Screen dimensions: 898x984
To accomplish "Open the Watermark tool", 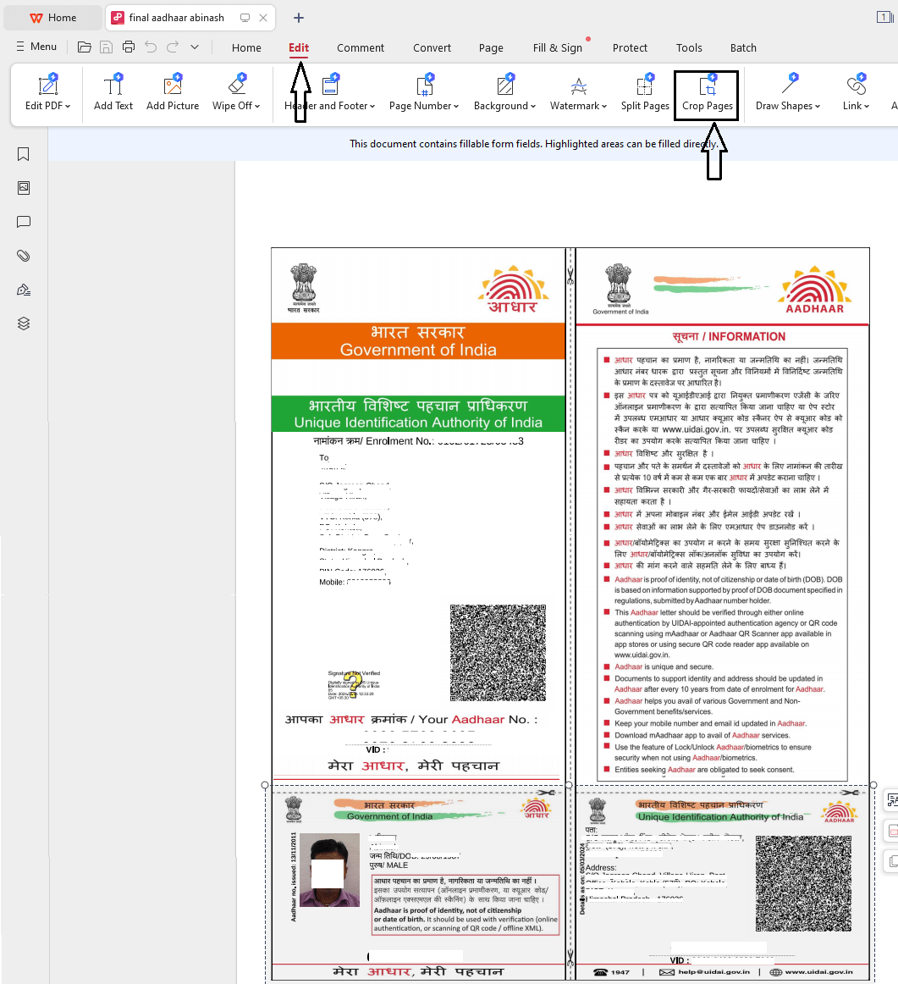I will pos(578,93).
